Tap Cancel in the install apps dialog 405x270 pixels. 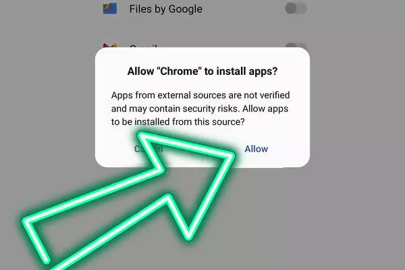148,148
